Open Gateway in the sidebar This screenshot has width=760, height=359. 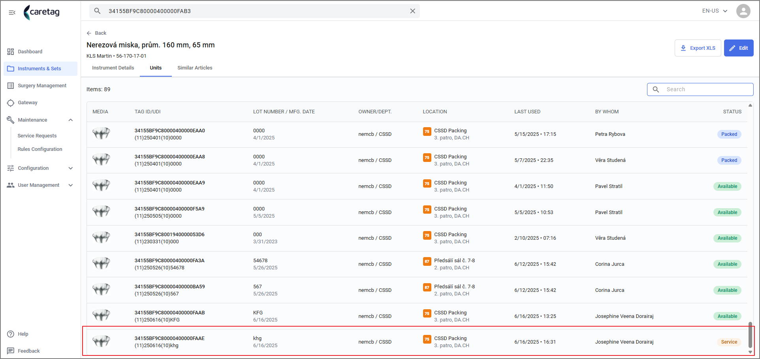tap(40, 103)
